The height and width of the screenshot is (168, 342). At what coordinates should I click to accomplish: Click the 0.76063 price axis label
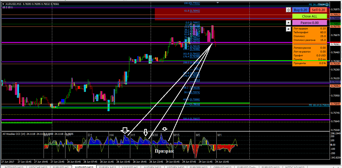point(335,86)
